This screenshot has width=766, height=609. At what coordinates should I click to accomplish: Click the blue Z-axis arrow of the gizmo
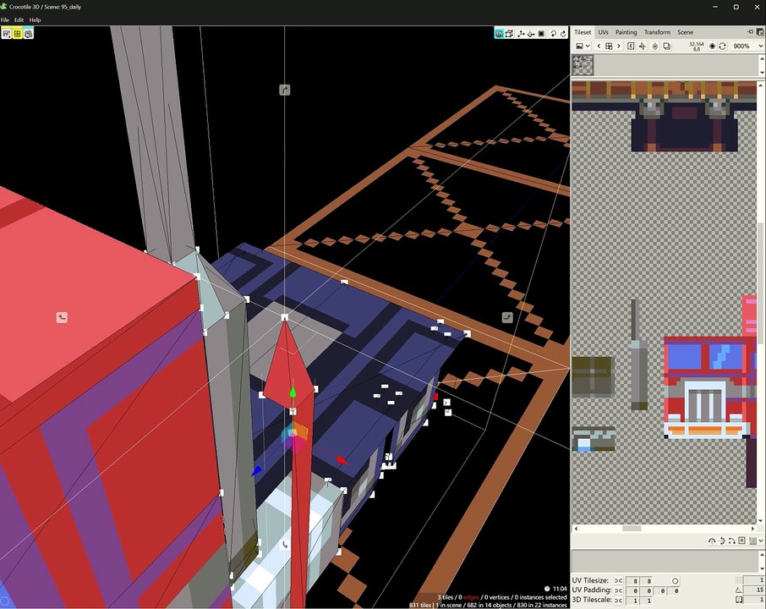[256, 470]
